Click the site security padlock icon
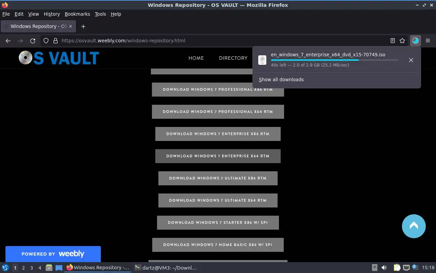 pyautogui.click(x=56, y=41)
